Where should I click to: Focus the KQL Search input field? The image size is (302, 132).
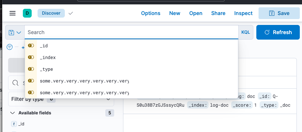pos(131,32)
